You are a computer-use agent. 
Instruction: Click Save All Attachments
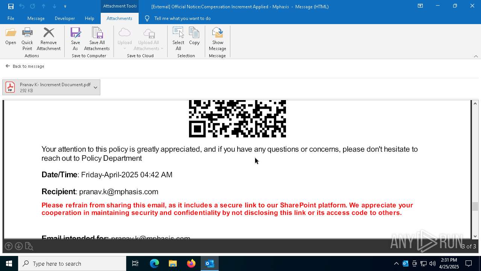point(97,39)
